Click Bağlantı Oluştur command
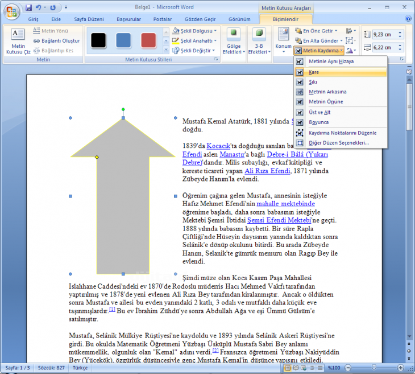Screen dimensions: 415x374 tap(56, 40)
